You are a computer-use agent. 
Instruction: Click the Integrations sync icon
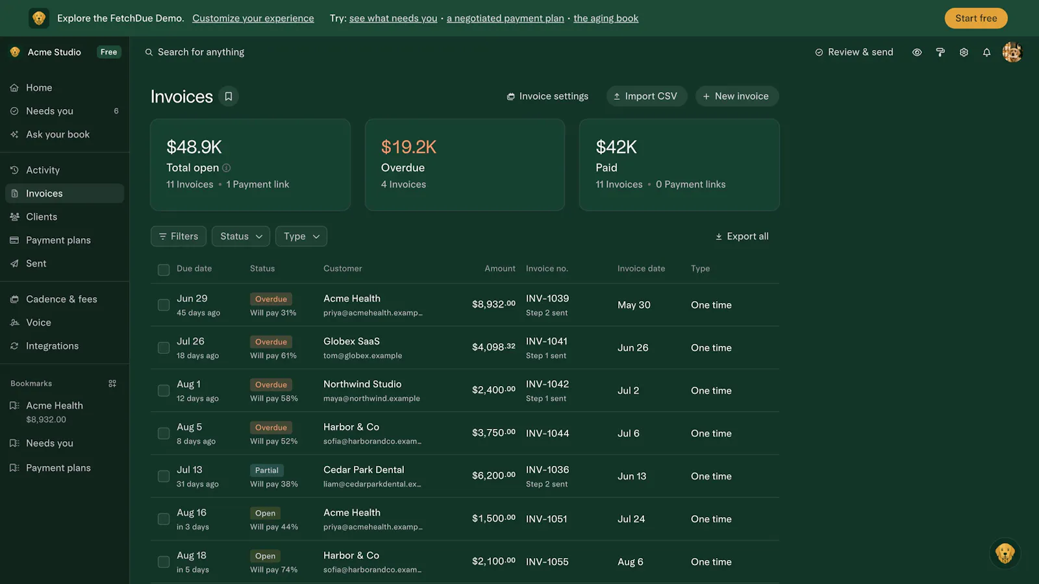pos(14,346)
